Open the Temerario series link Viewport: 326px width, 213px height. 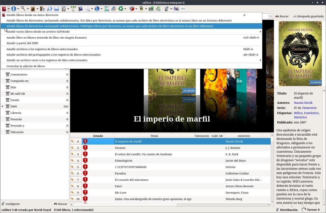click(309, 108)
